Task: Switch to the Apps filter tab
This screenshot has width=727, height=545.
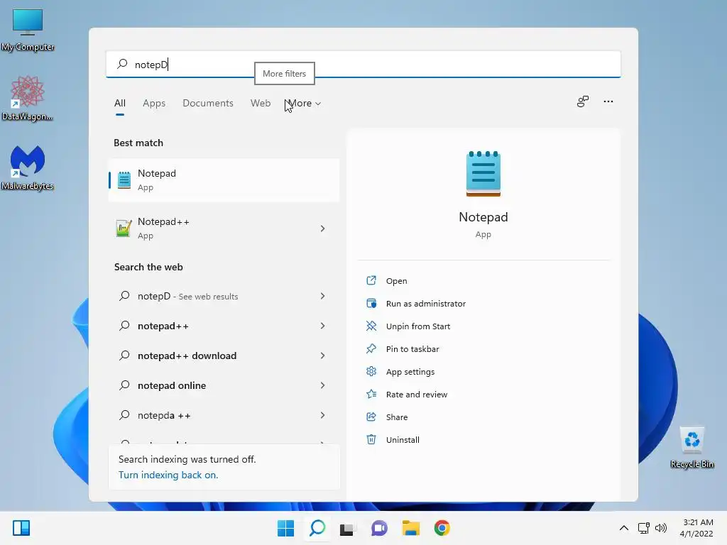Action: 154,104
